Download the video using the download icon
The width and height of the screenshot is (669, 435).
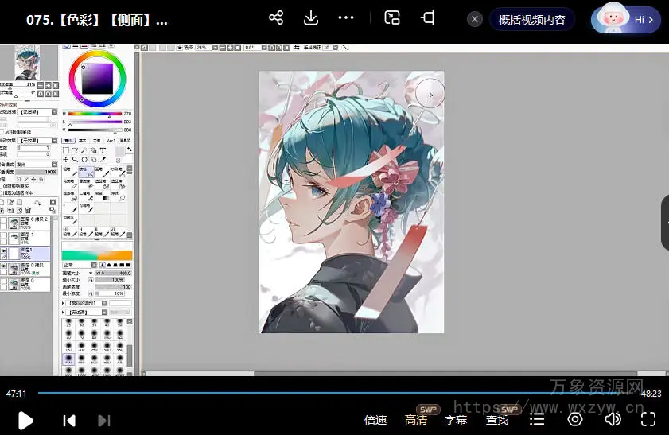(x=311, y=18)
